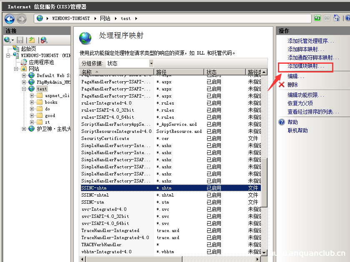
Task: Click the green refresh icon in the address bar
Action: (x=317, y=18)
